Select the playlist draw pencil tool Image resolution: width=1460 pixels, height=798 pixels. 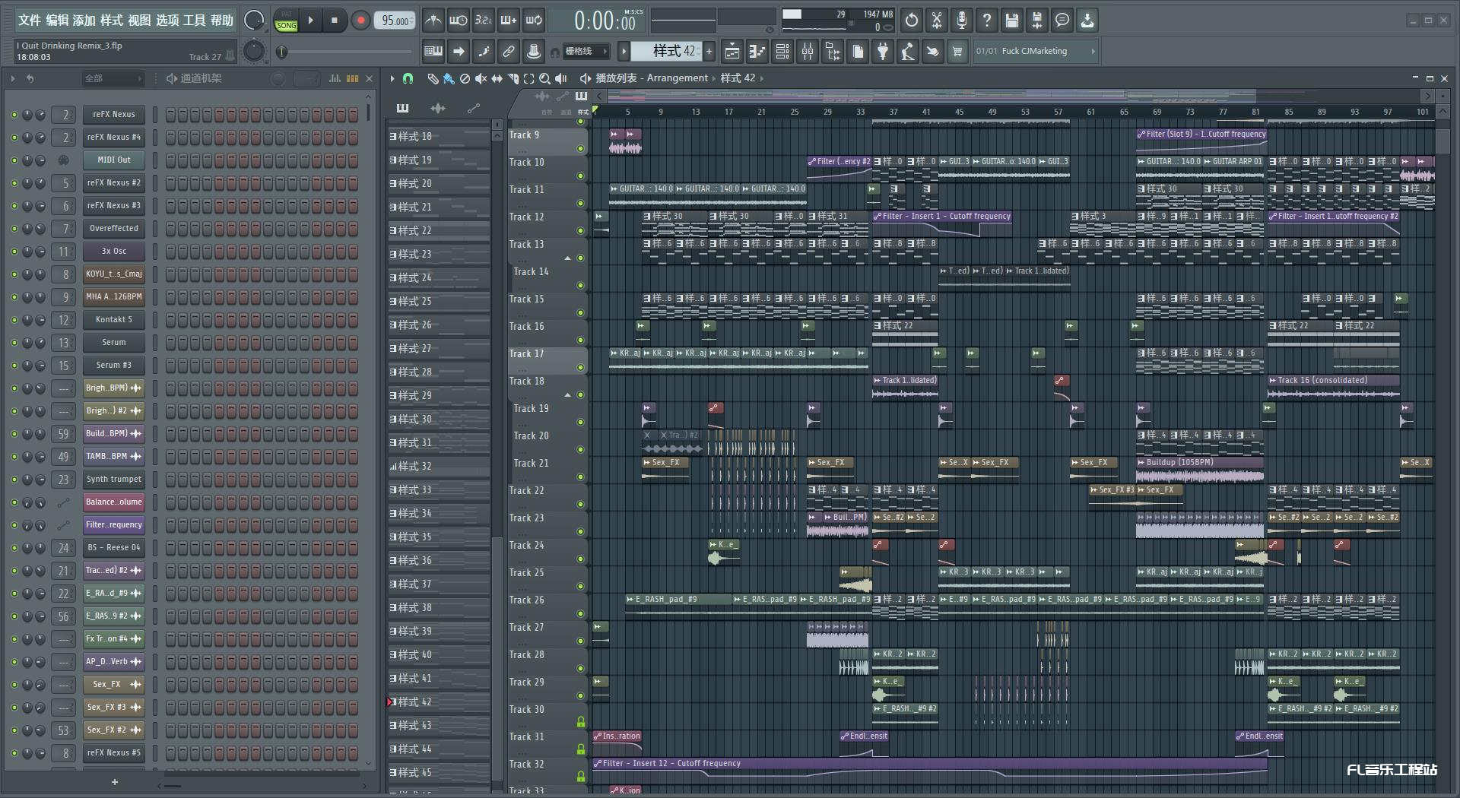433,78
